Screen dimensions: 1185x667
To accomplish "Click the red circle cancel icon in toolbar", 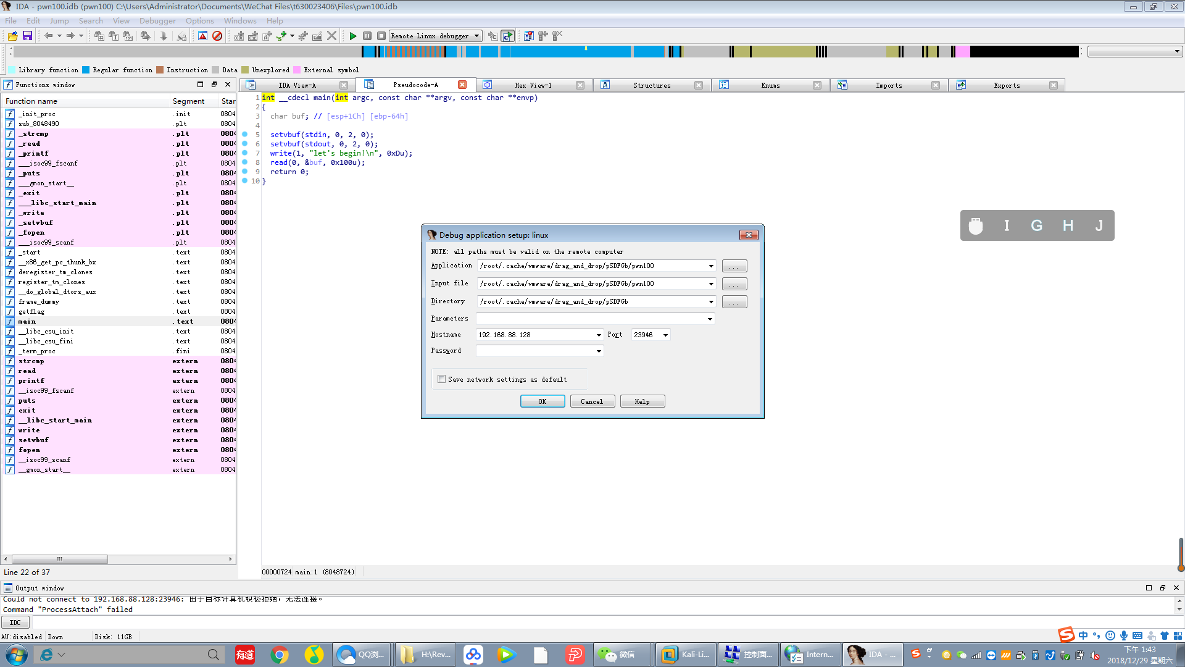I will 217,36.
